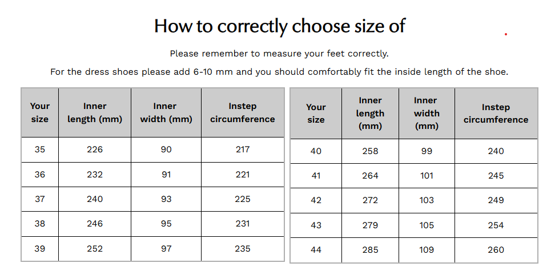Click instep circumference value 254
Screen dimensions: 559x279
[496, 225]
